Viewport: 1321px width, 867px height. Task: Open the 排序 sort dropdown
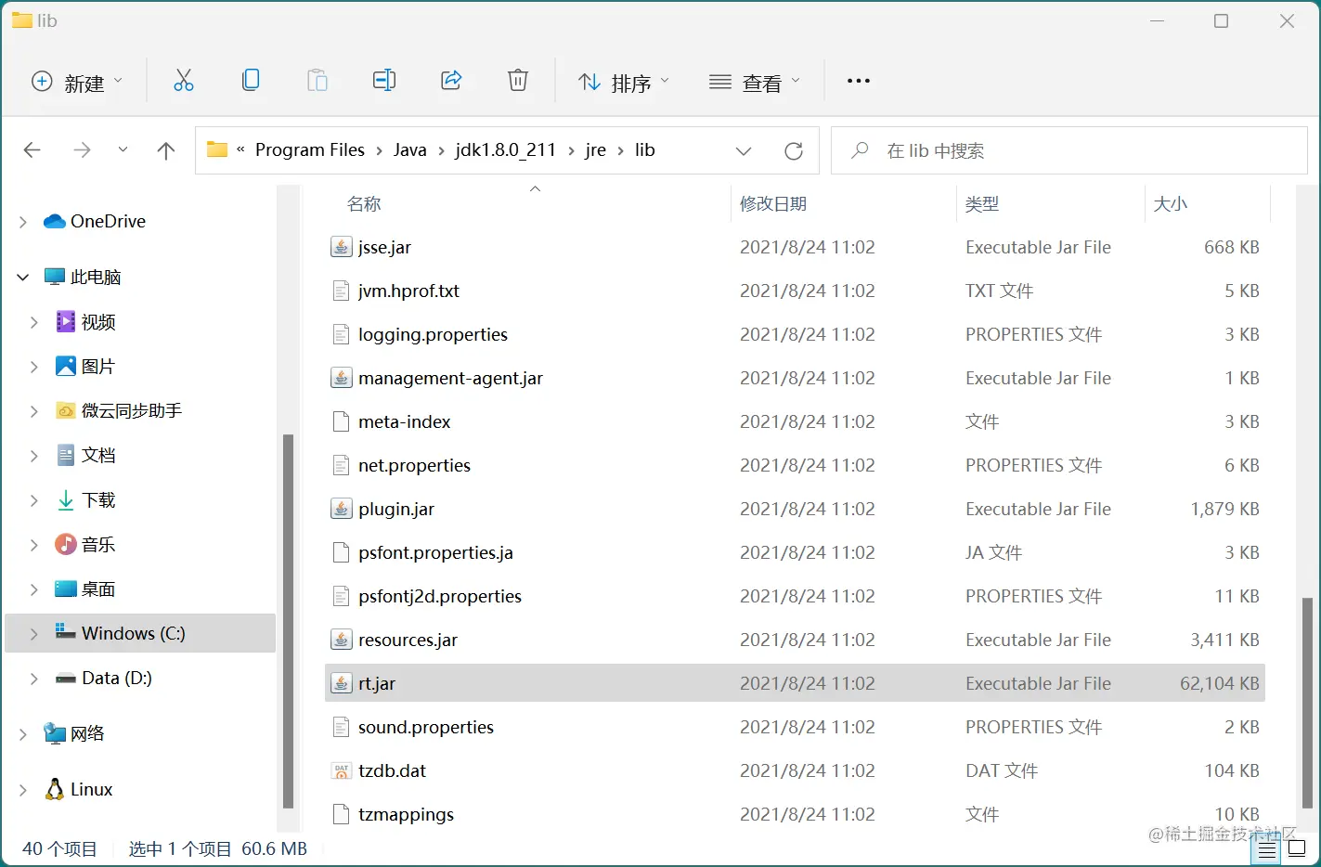click(x=624, y=82)
